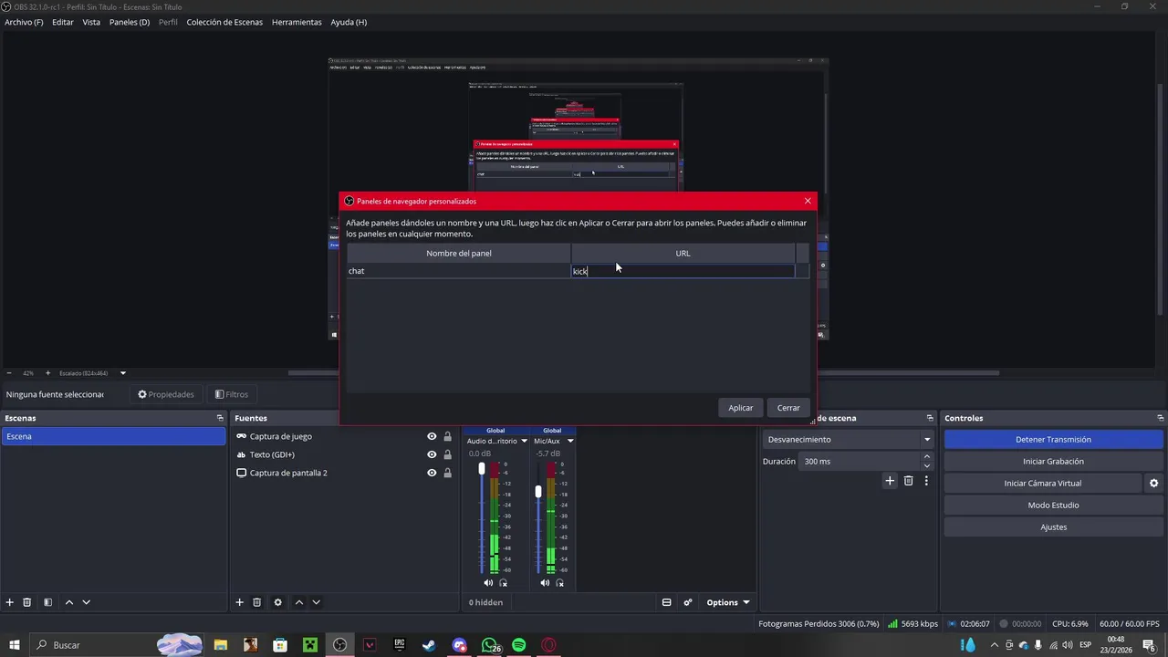Open the Archivo menu
Screen dimensions: 1168x657
(x=24, y=22)
